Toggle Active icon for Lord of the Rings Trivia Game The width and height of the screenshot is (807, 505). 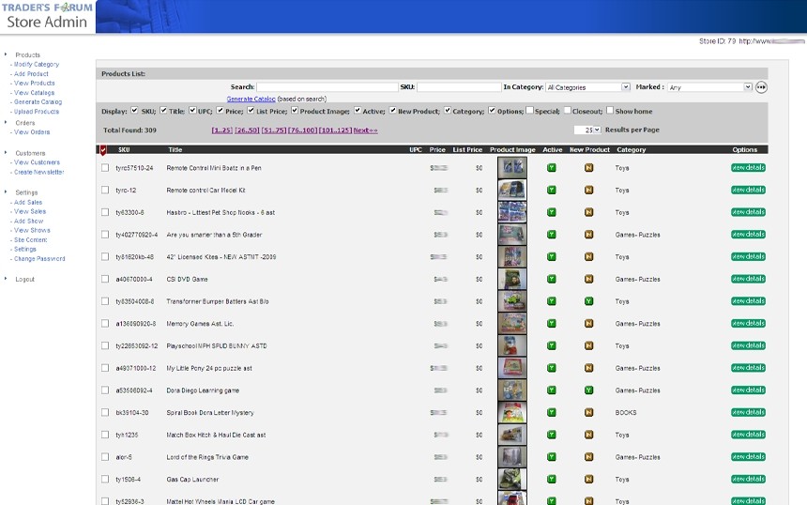click(x=551, y=456)
